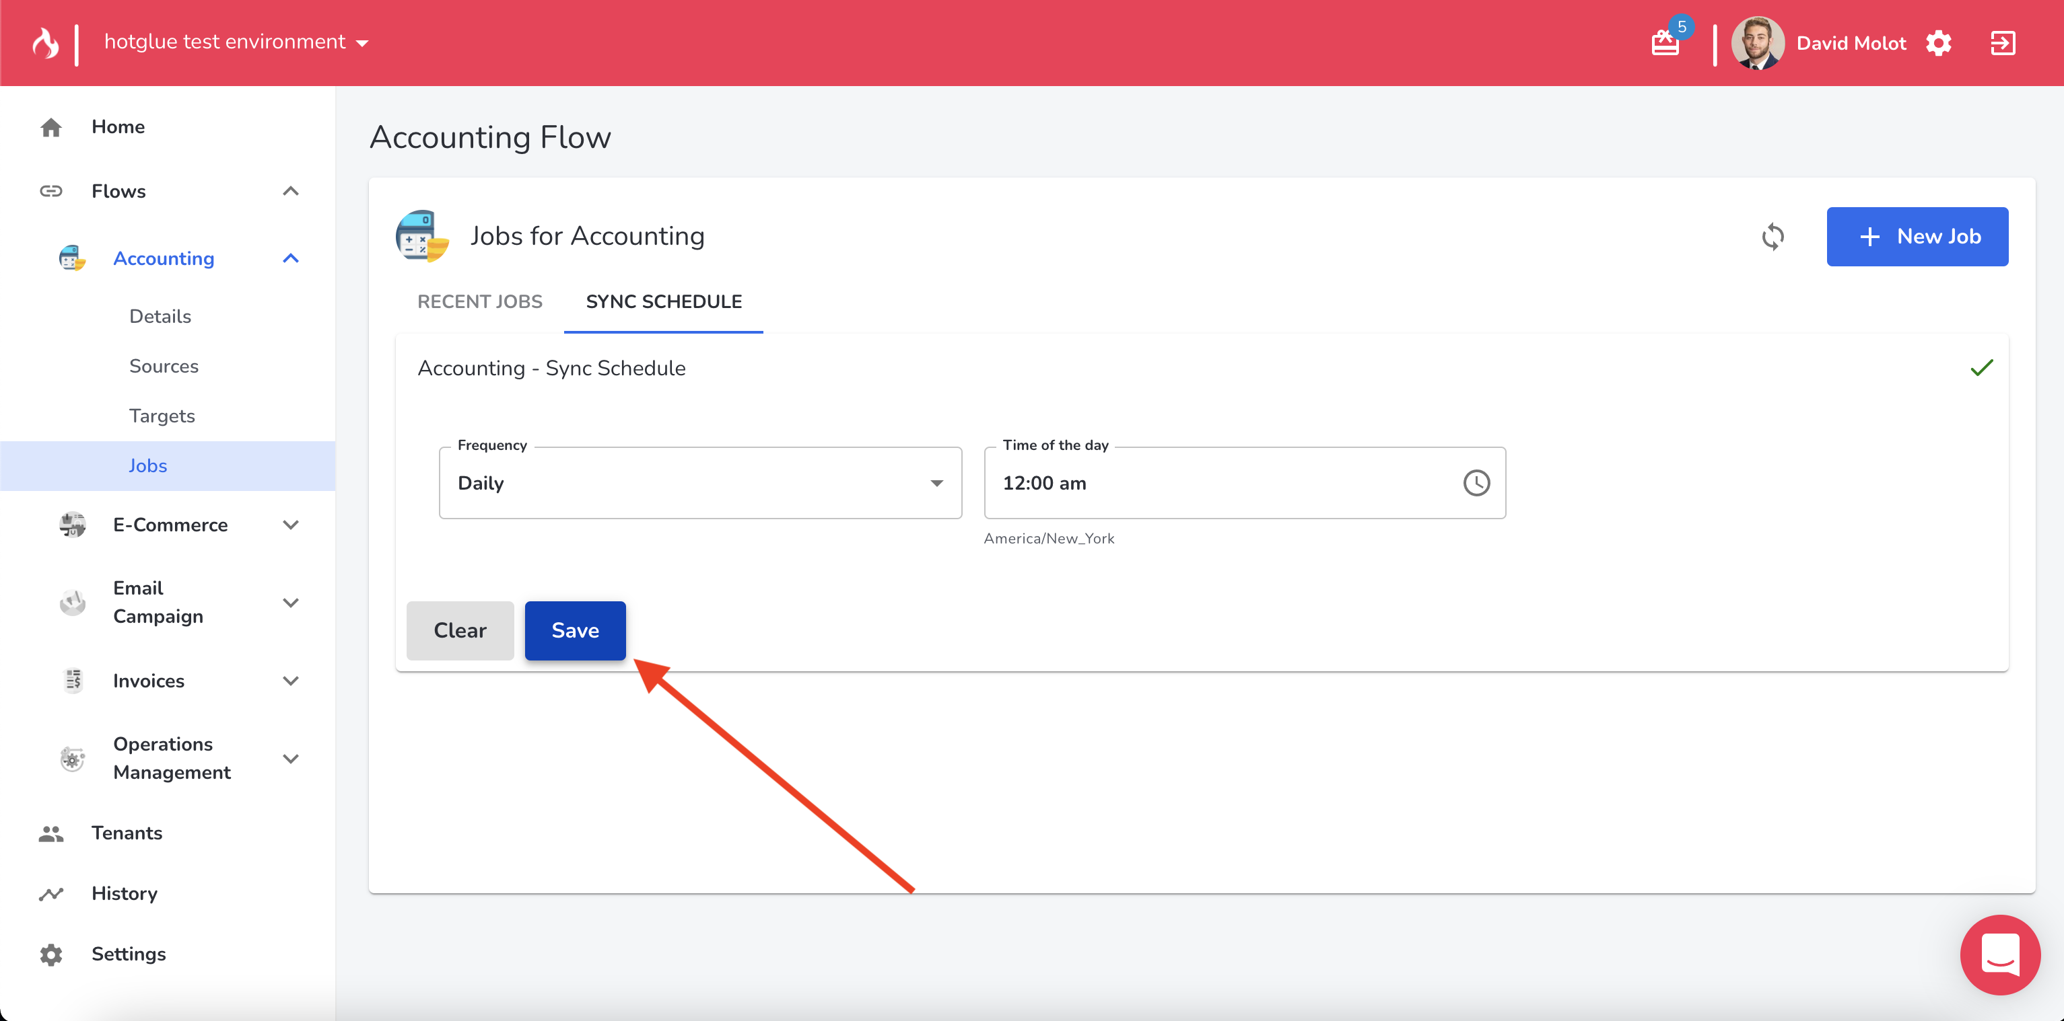Go to Home in sidebar
The height and width of the screenshot is (1021, 2064).
(118, 127)
